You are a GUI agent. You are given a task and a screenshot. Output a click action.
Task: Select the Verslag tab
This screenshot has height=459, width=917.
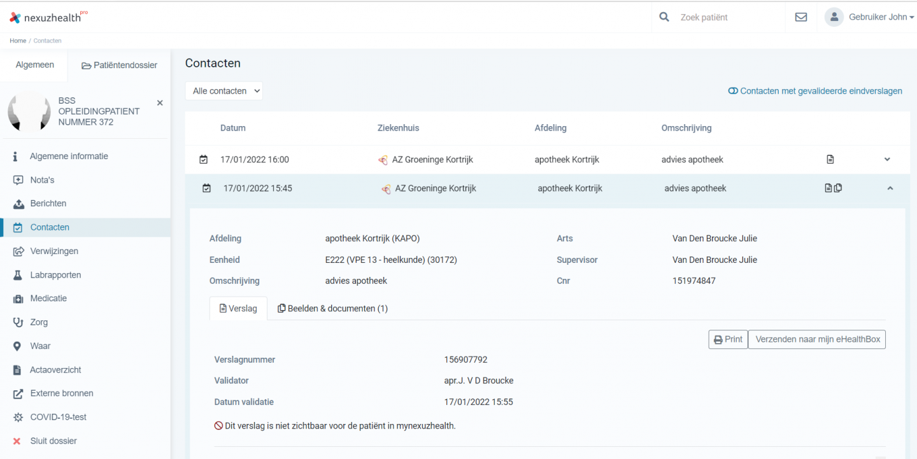238,309
